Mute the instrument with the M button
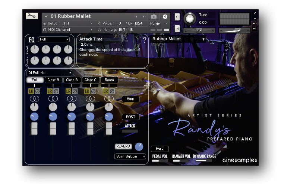 (177, 29)
